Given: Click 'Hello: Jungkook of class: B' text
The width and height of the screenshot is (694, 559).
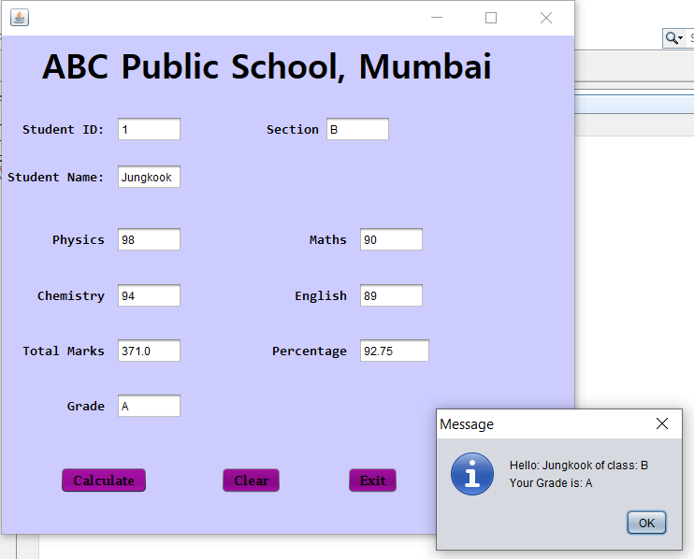Looking at the screenshot, I should click(x=578, y=466).
